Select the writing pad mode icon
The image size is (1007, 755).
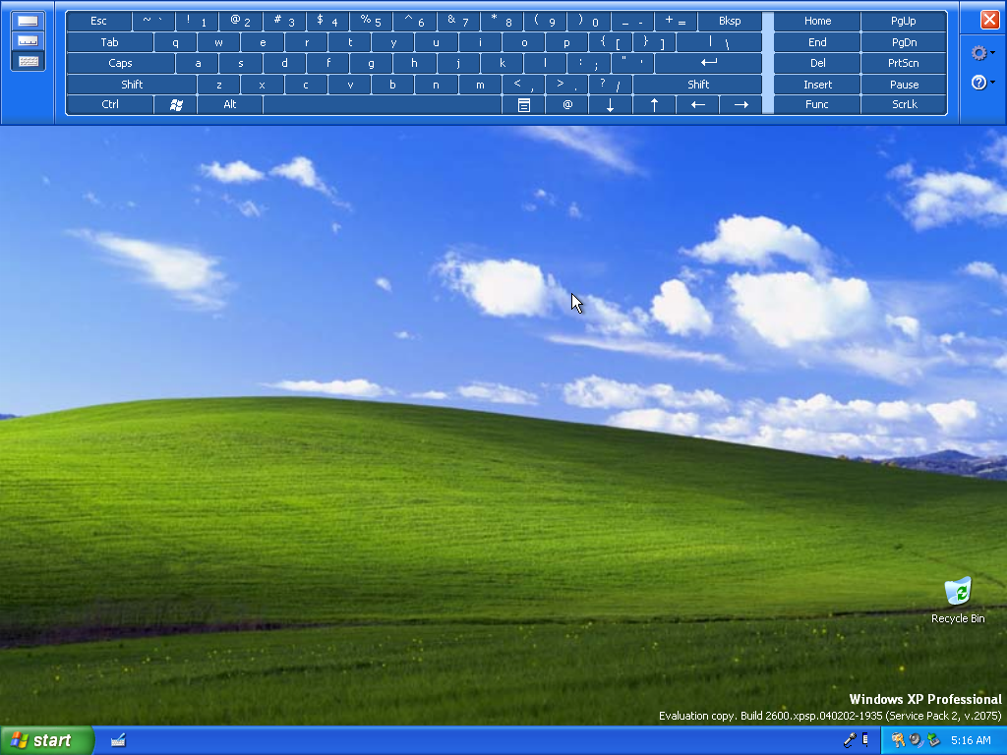pos(28,21)
